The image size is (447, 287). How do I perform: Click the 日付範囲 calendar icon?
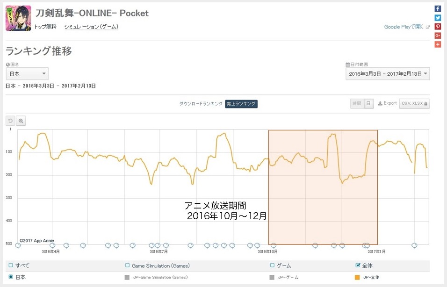pyautogui.click(x=347, y=65)
